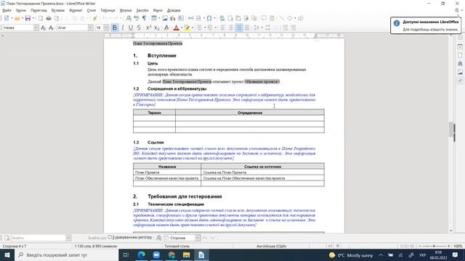The height and width of the screenshot is (261, 465).
Task: Open File Explorer from taskbar
Action: (x=186, y=255)
